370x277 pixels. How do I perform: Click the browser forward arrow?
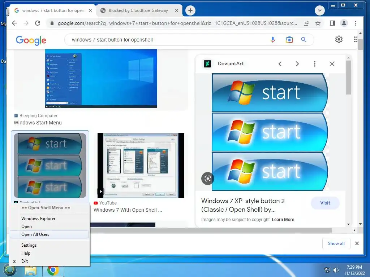point(26,23)
